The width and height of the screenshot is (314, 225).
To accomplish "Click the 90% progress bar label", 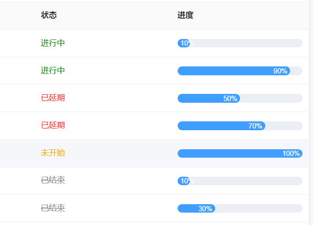I will [x=280, y=71].
